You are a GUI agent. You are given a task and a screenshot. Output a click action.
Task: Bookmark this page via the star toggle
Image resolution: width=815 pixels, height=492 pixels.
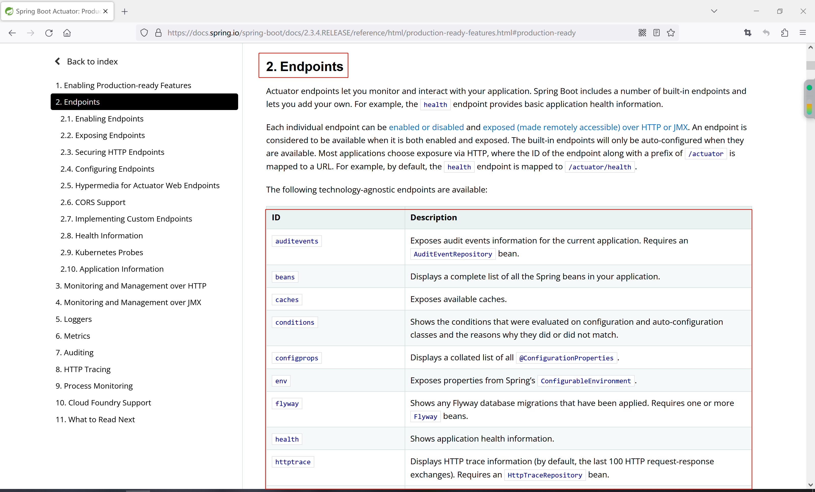(x=671, y=32)
